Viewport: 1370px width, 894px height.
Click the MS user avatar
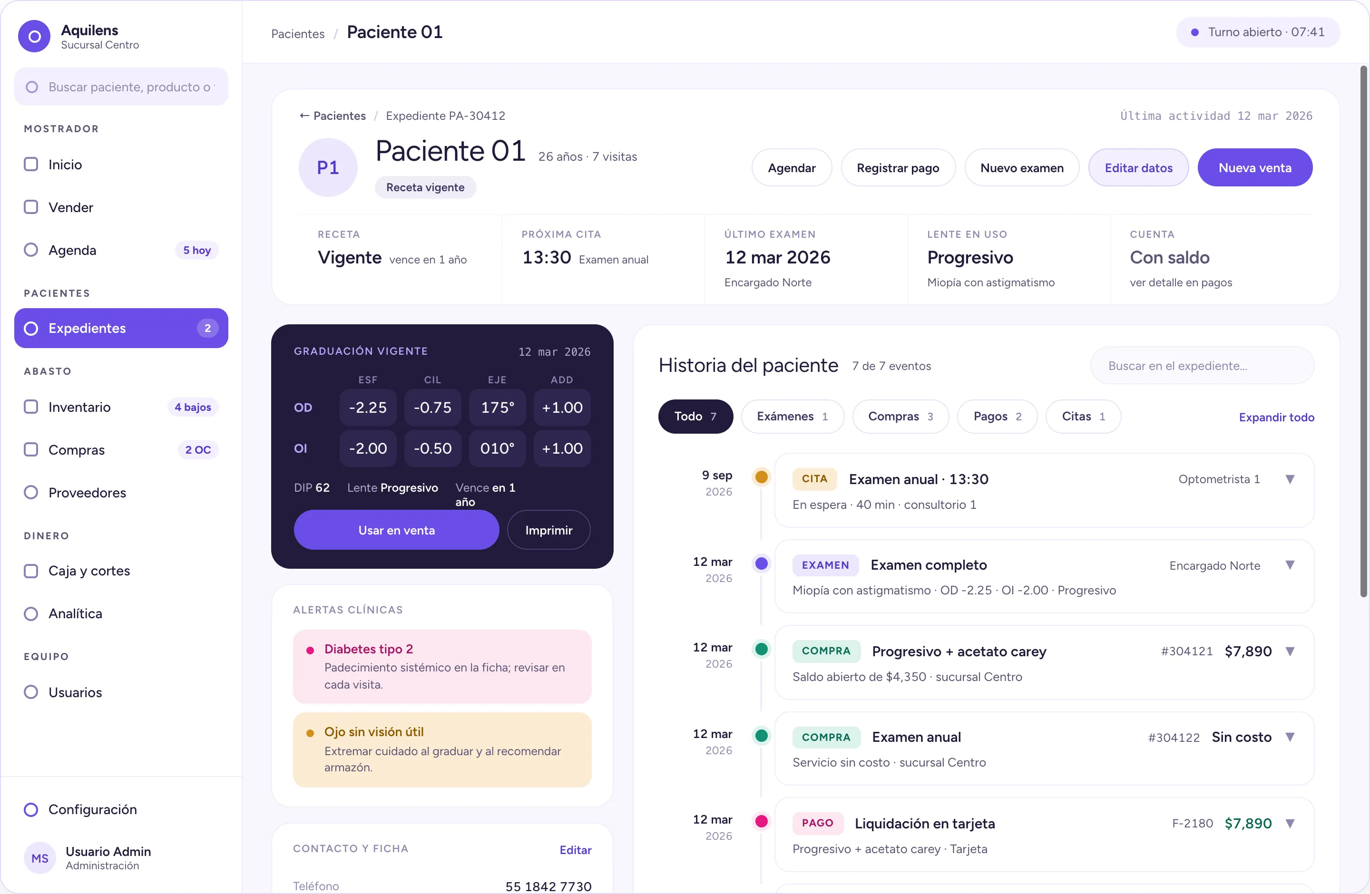pos(39,858)
